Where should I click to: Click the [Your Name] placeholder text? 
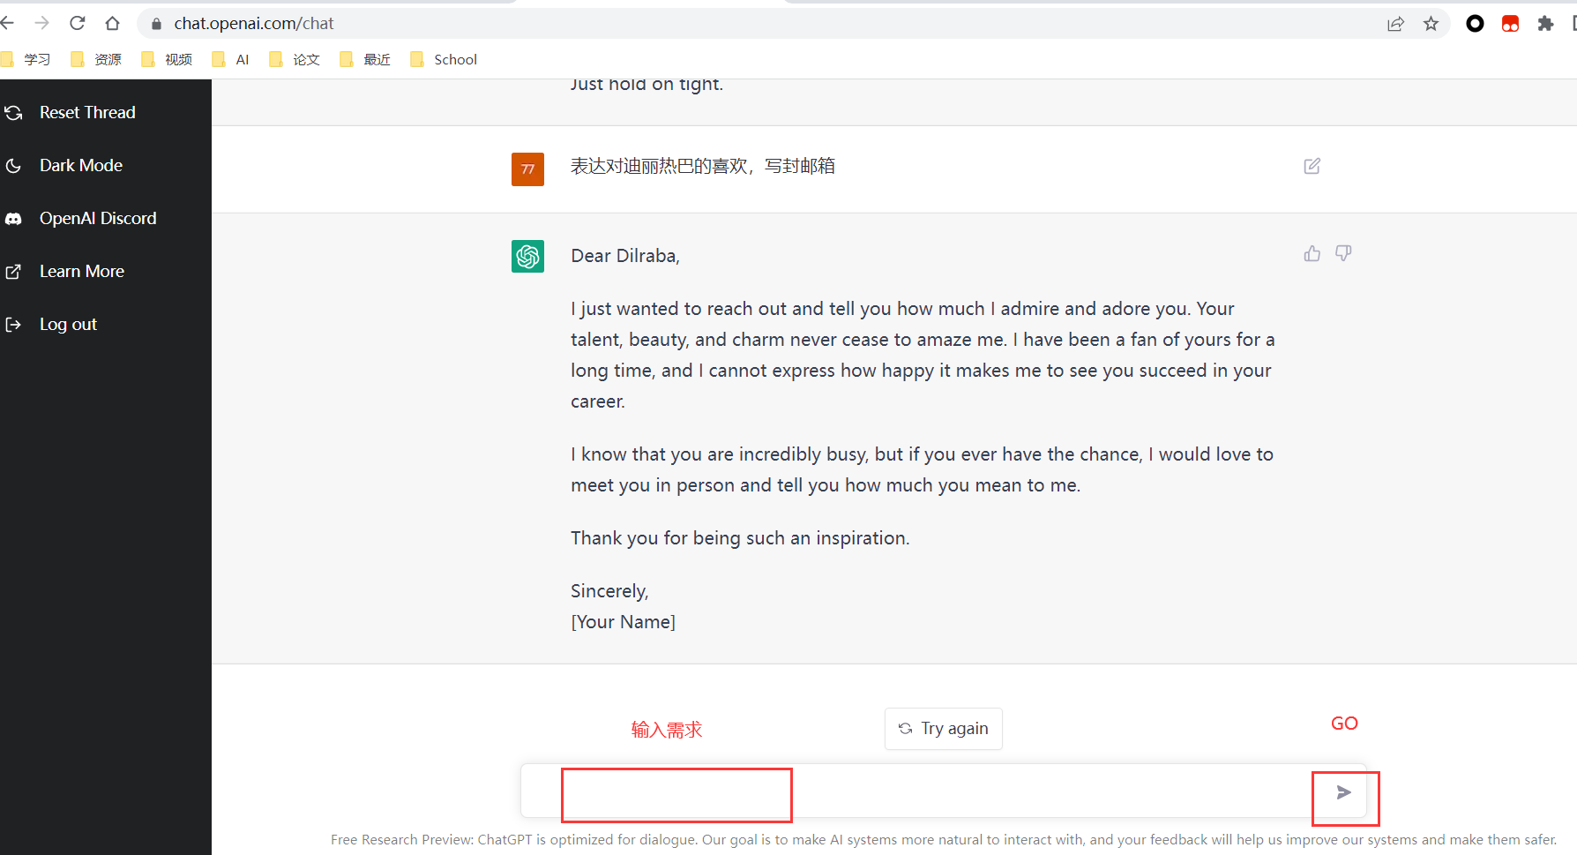pos(624,622)
